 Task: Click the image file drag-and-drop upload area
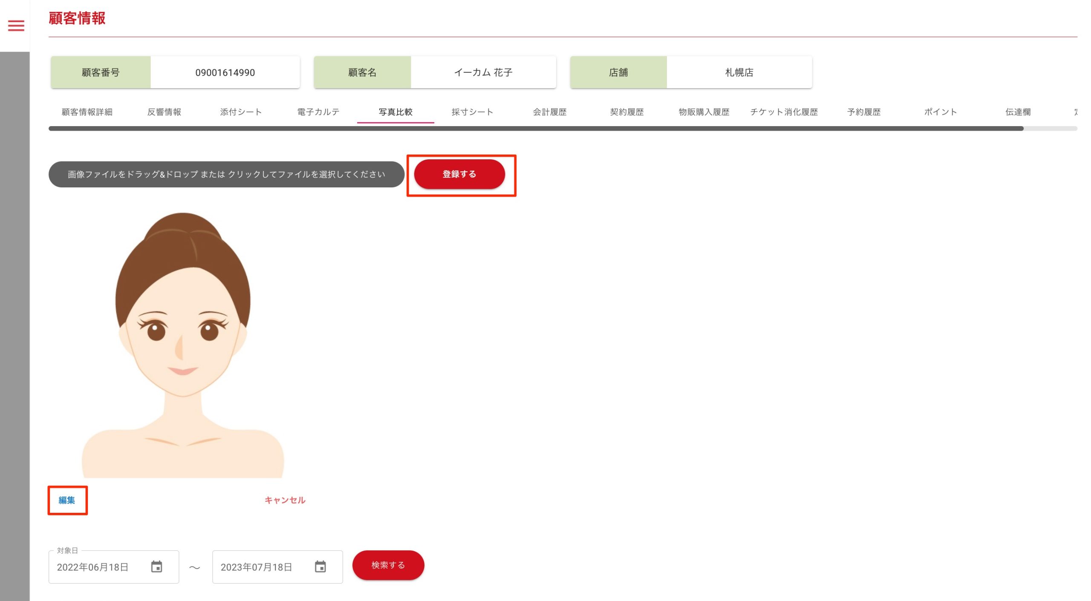coord(226,174)
